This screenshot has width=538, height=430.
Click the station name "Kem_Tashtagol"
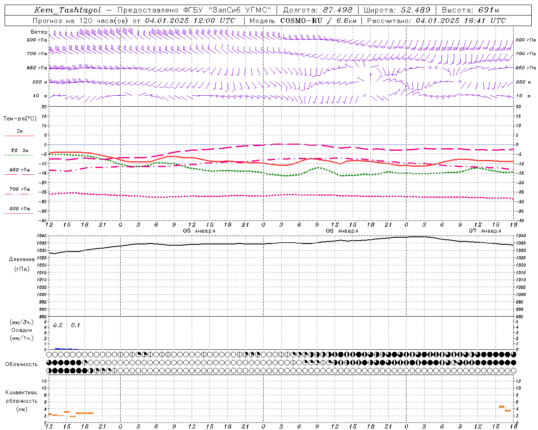click(x=67, y=10)
